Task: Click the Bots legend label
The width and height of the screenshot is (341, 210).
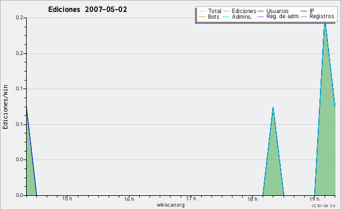Action: [214, 16]
